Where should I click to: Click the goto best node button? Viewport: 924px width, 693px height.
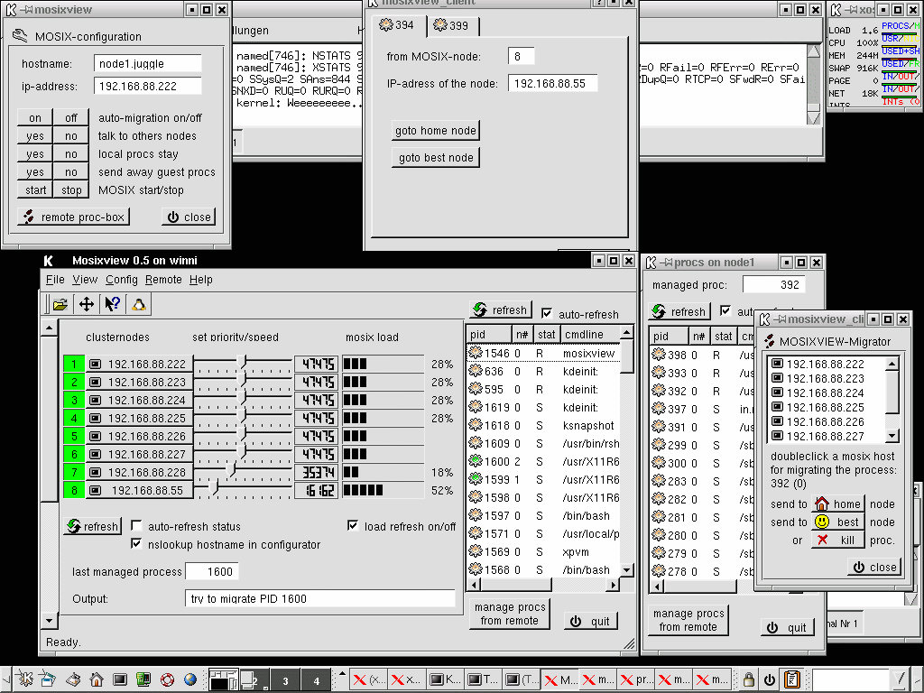coord(436,157)
